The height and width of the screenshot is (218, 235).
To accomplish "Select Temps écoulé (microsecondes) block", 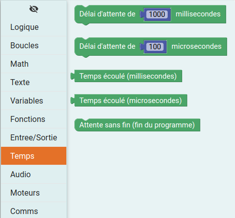I will click(x=129, y=101).
